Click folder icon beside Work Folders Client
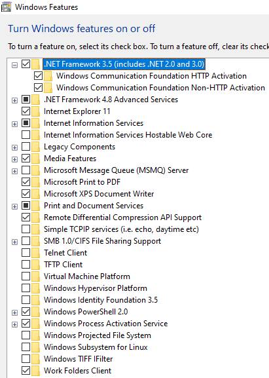The width and height of the screenshot is (269, 378). pyautogui.click(x=35, y=371)
